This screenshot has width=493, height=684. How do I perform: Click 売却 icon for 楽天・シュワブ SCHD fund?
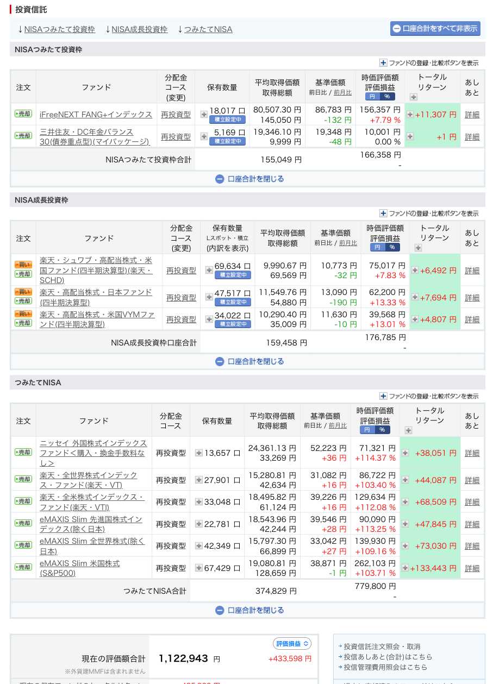click(x=23, y=274)
